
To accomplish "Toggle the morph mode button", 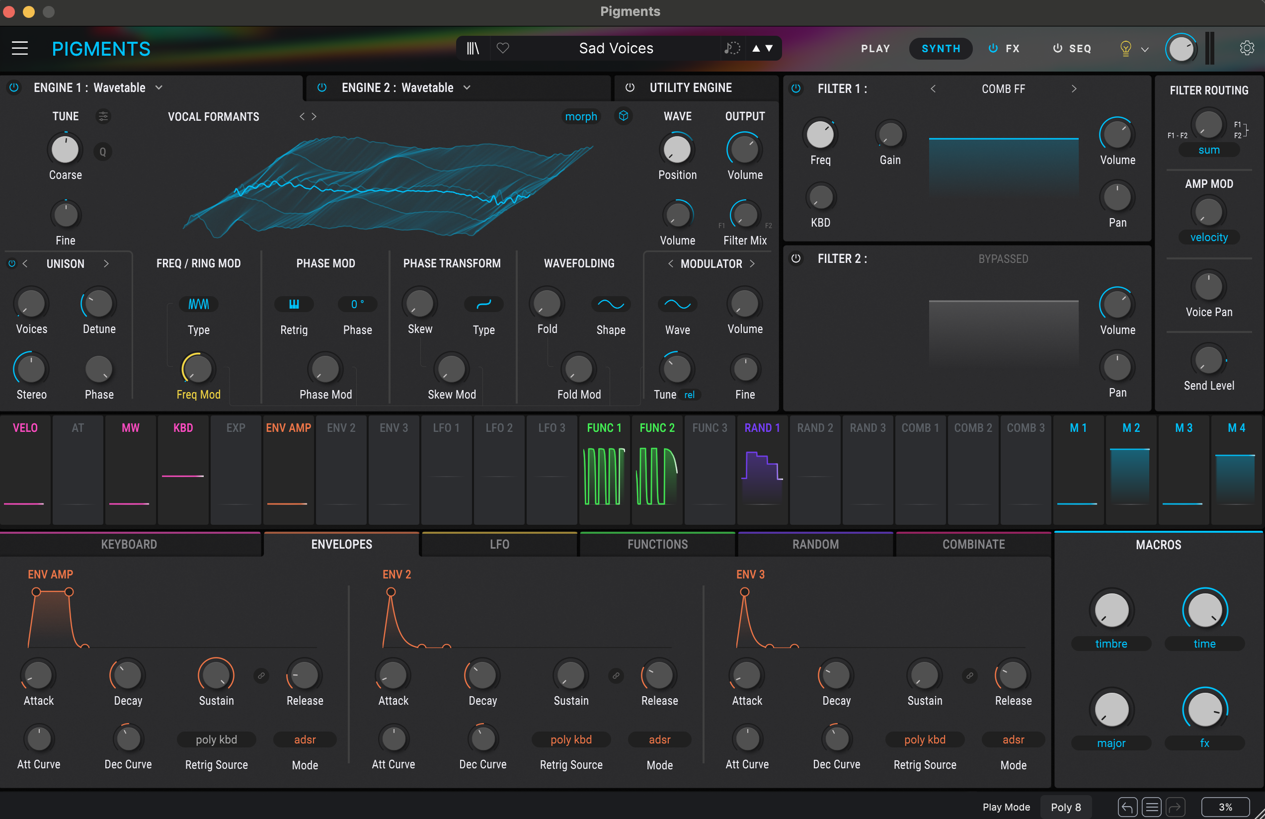I will 580,116.
